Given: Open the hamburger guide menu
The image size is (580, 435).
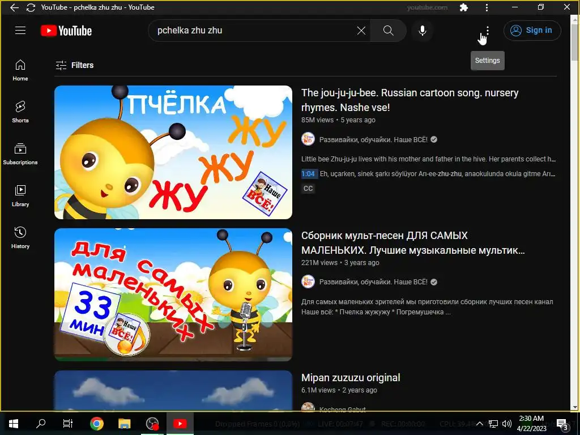Looking at the screenshot, I should [20, 31].
